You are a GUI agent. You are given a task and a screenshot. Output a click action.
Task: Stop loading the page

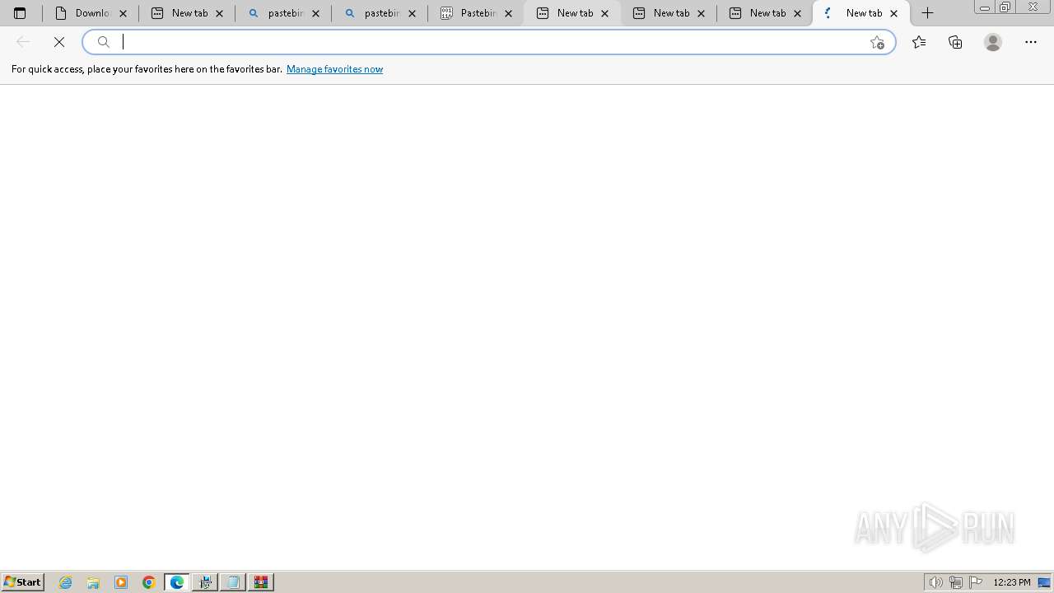click(59, 42)
